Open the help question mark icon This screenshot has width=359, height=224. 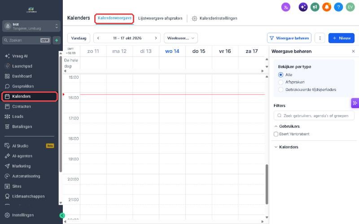[x=338, y=7]
